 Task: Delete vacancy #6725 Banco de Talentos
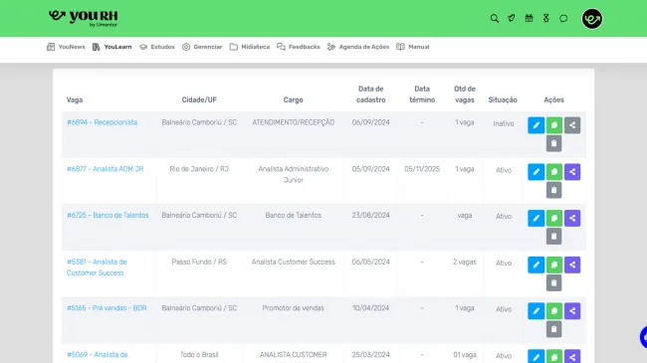coord(554,237)
